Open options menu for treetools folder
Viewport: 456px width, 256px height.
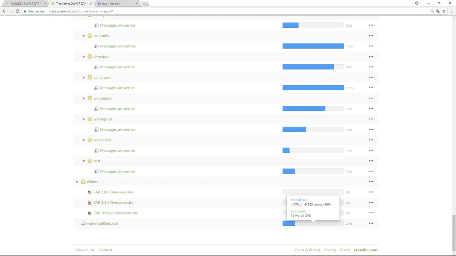(x=371, y=36)
